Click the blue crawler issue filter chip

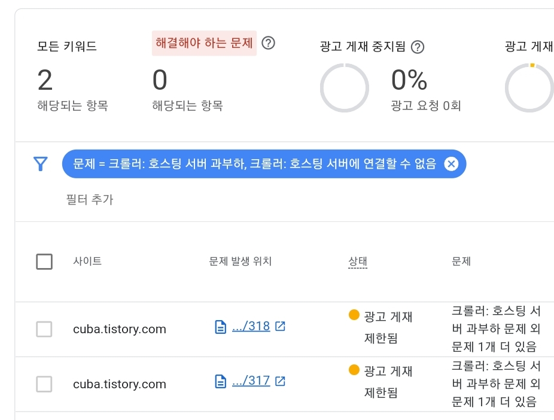point(254,164)
